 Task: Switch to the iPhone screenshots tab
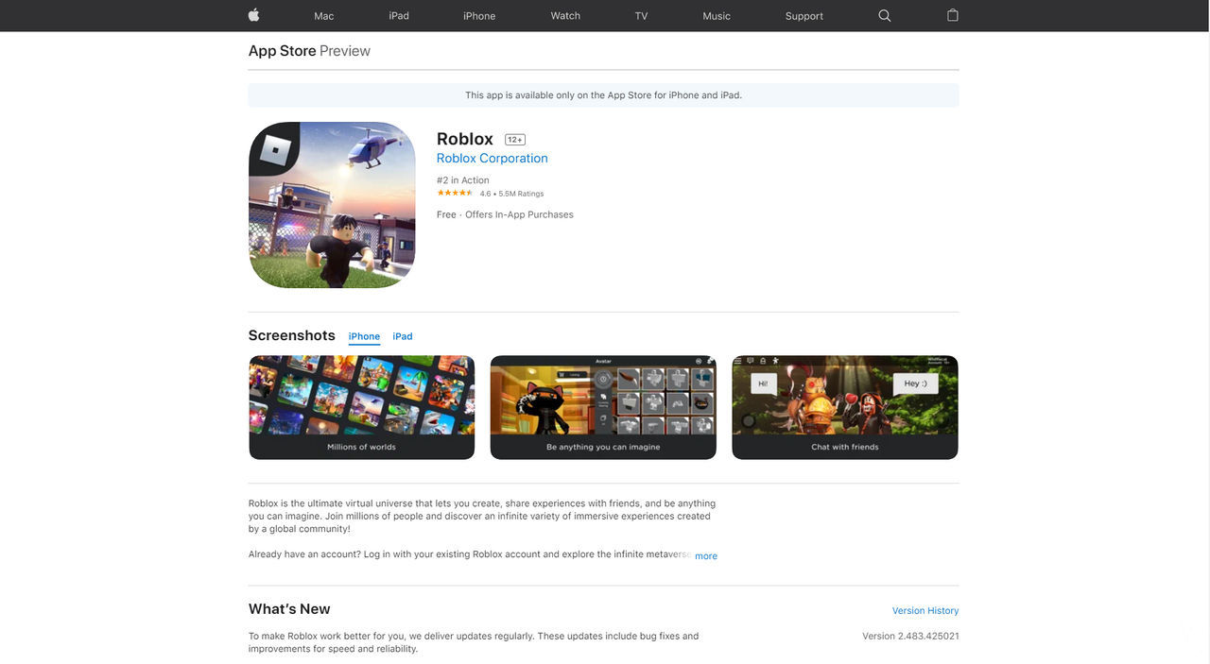[364, 336]
